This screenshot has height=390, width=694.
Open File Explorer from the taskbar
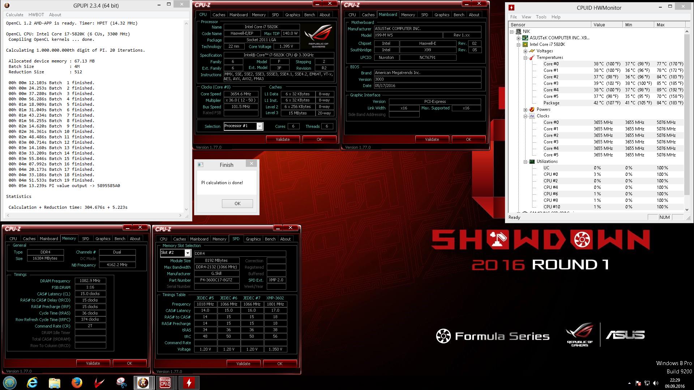point(55,382)
